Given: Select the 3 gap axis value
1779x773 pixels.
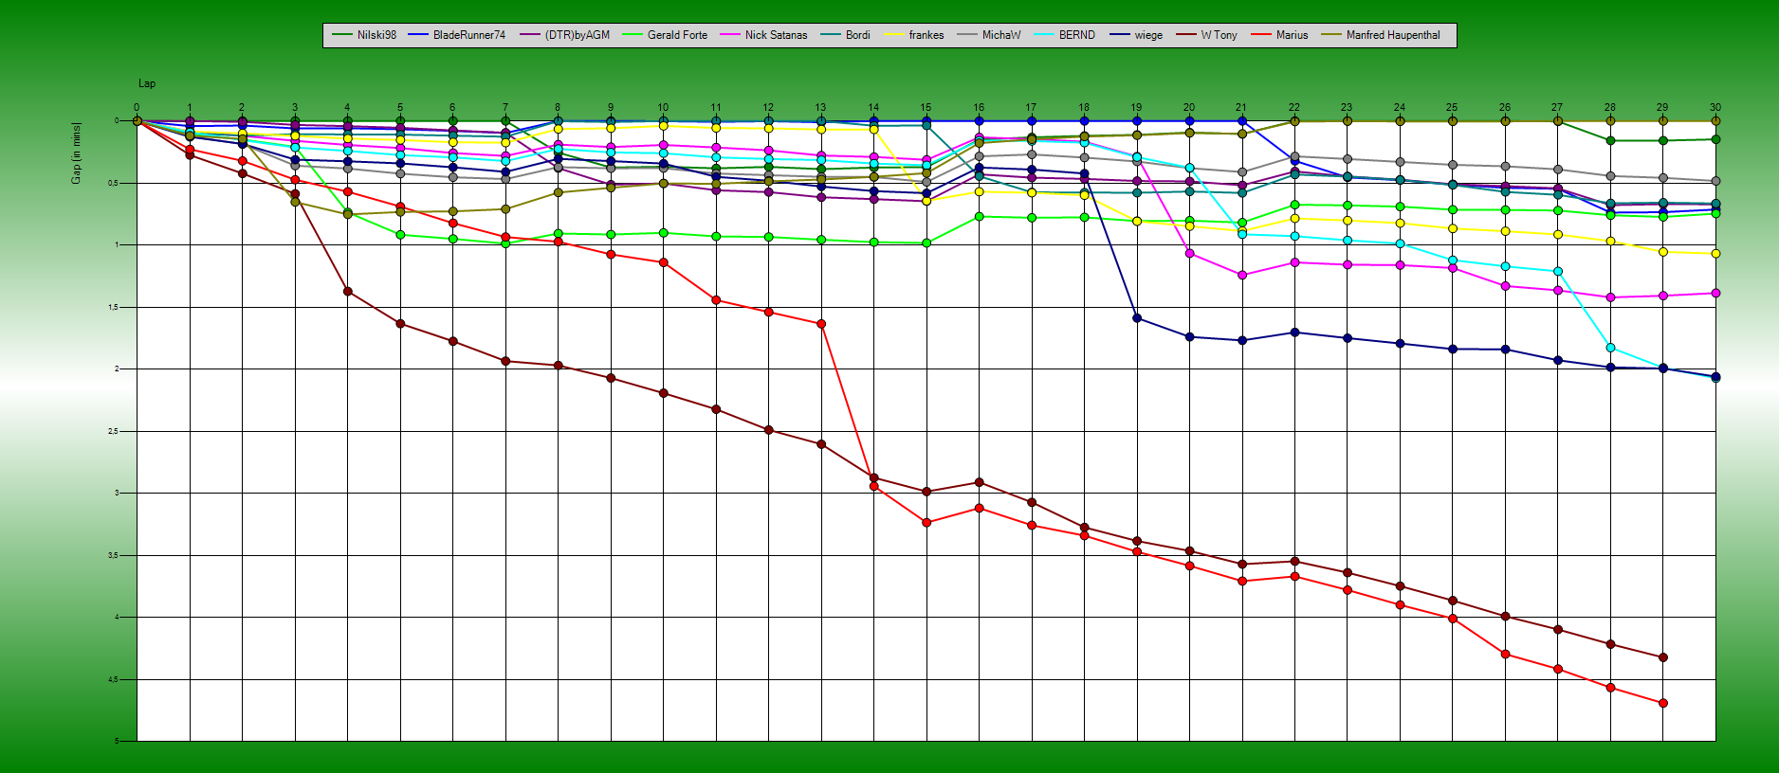Looking at the screenshot, I should 117,494.
